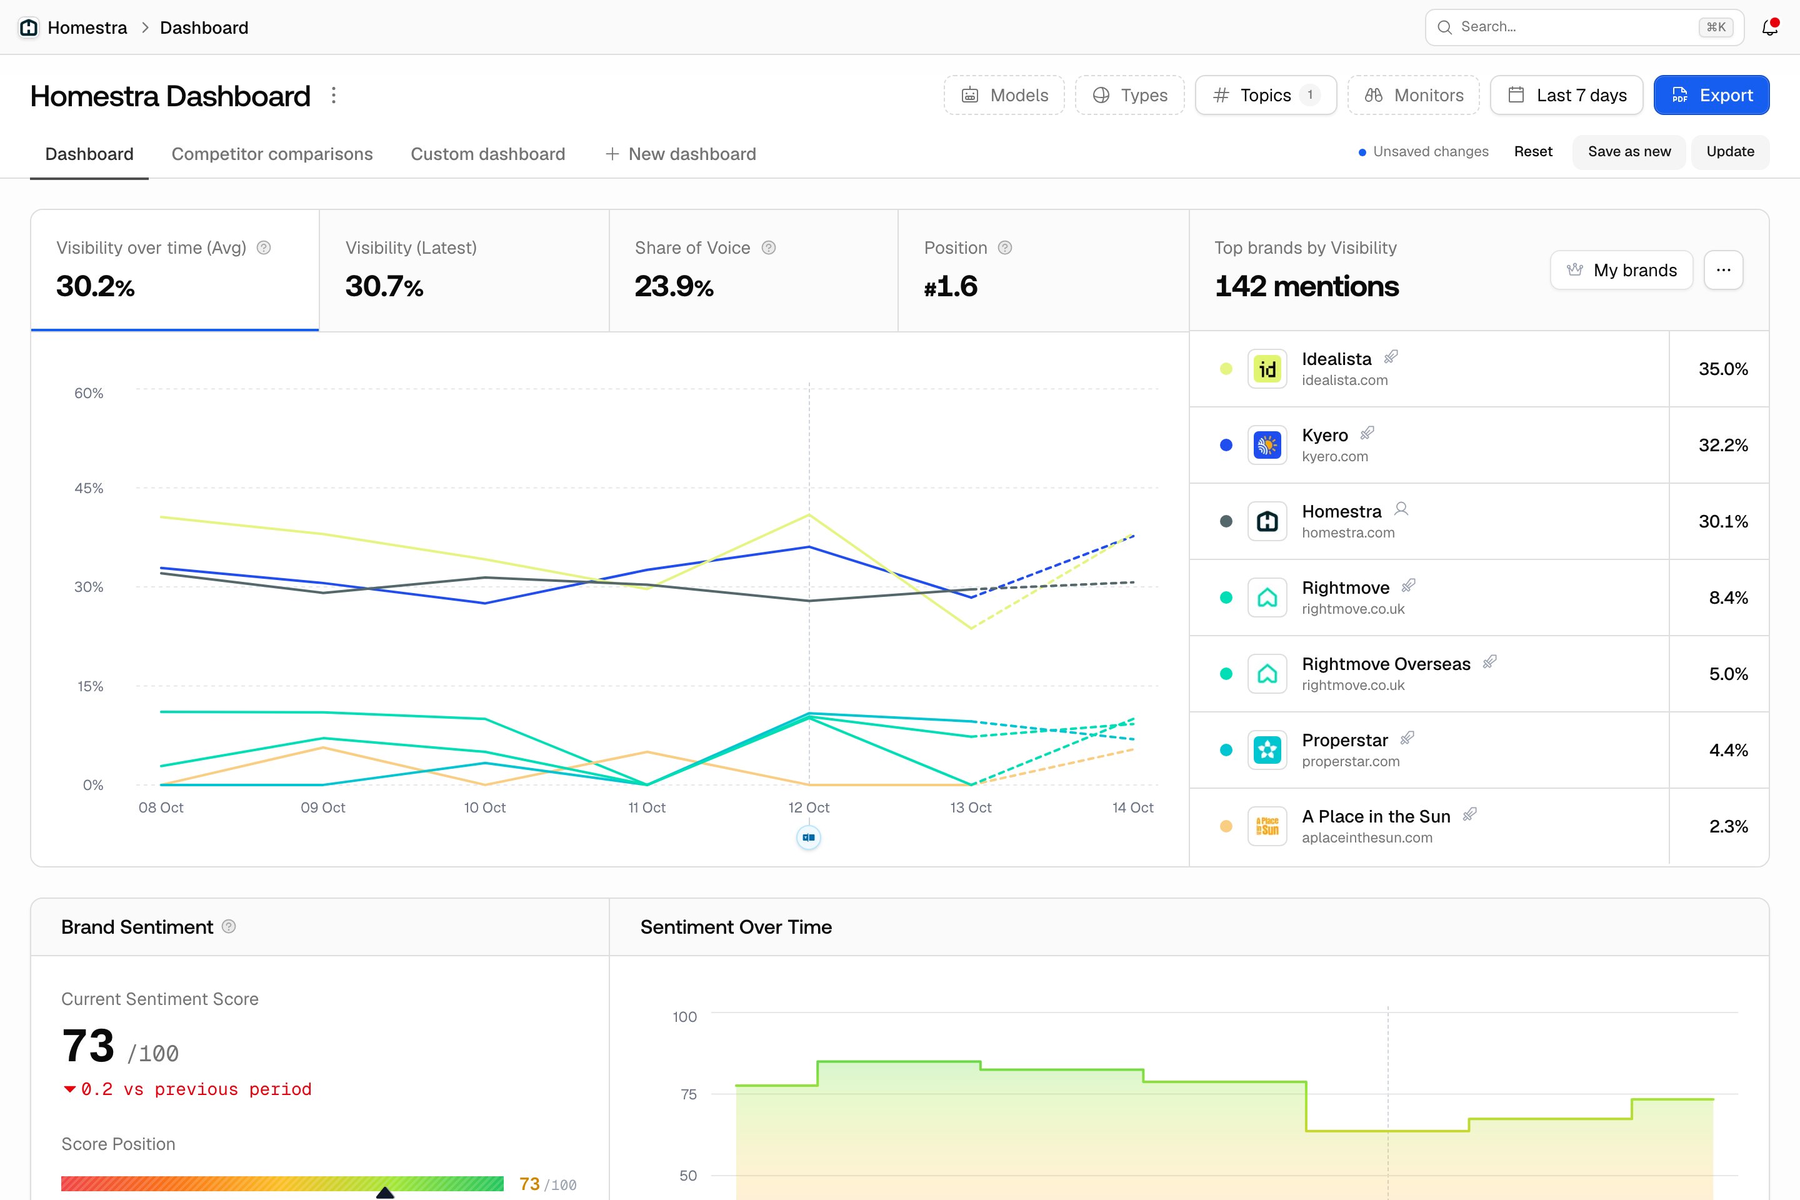Select the Position metric card
Viewport: 1800px width, 1200px height.
1044,270
